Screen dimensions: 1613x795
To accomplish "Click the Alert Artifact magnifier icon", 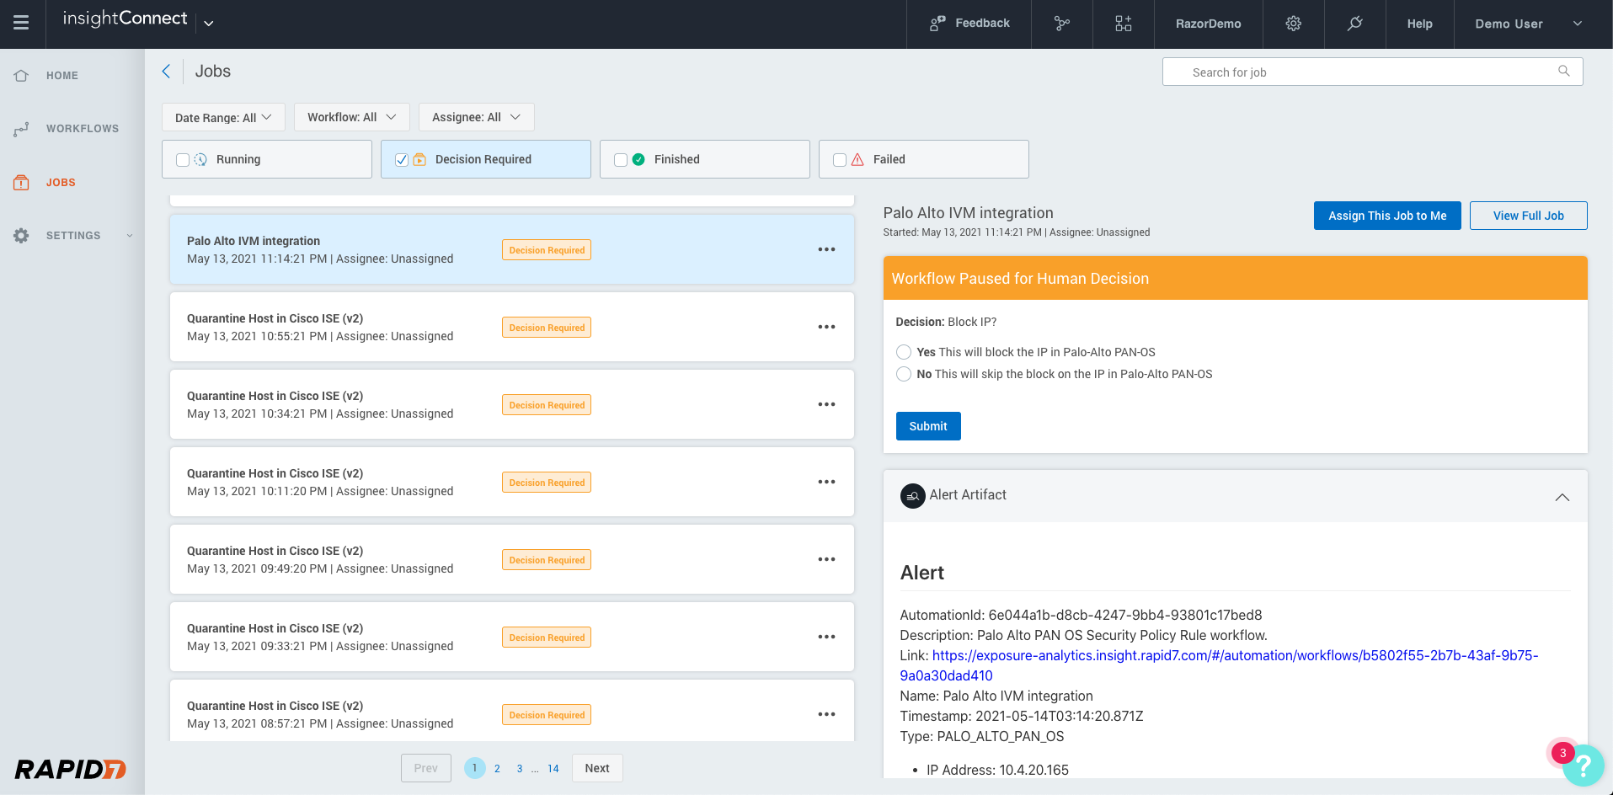I will click(913, 496).
